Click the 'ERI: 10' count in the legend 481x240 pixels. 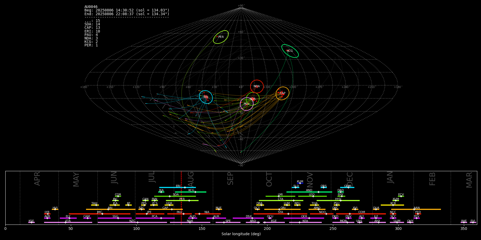[x=92, y=31]
